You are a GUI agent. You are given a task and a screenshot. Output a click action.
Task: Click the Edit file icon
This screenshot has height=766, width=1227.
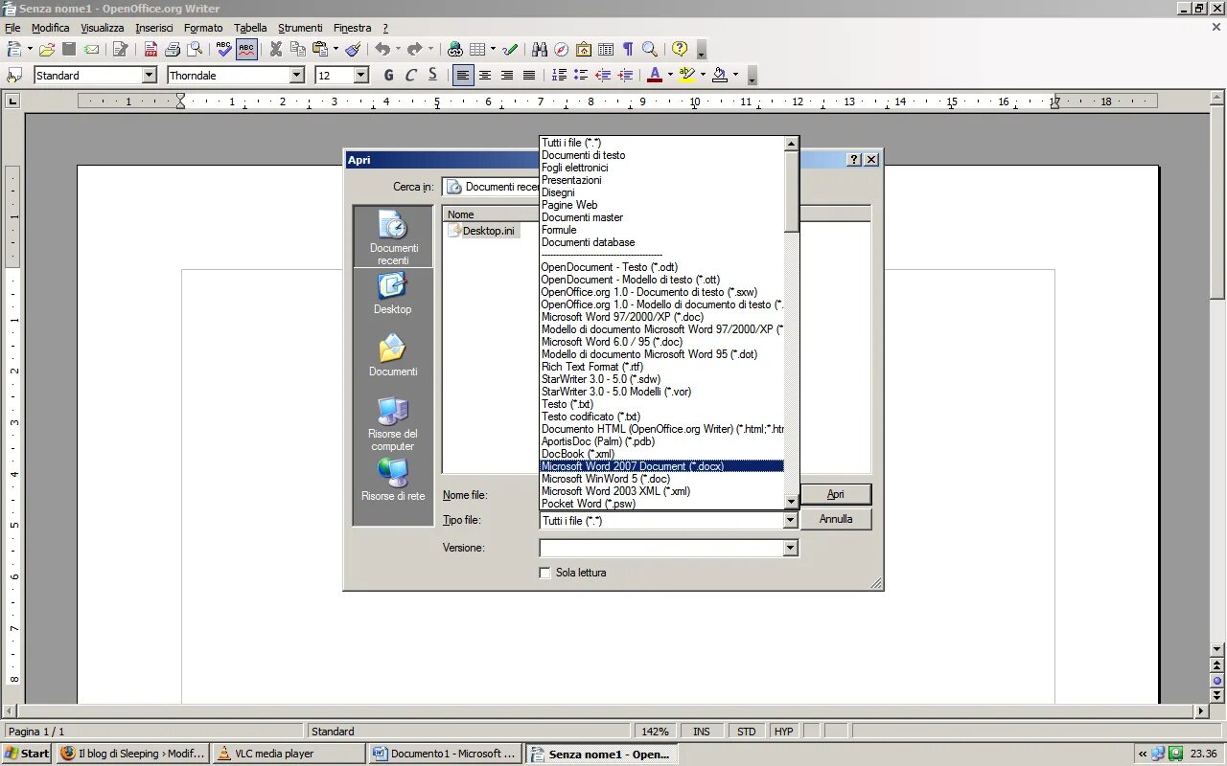point(120,49)
